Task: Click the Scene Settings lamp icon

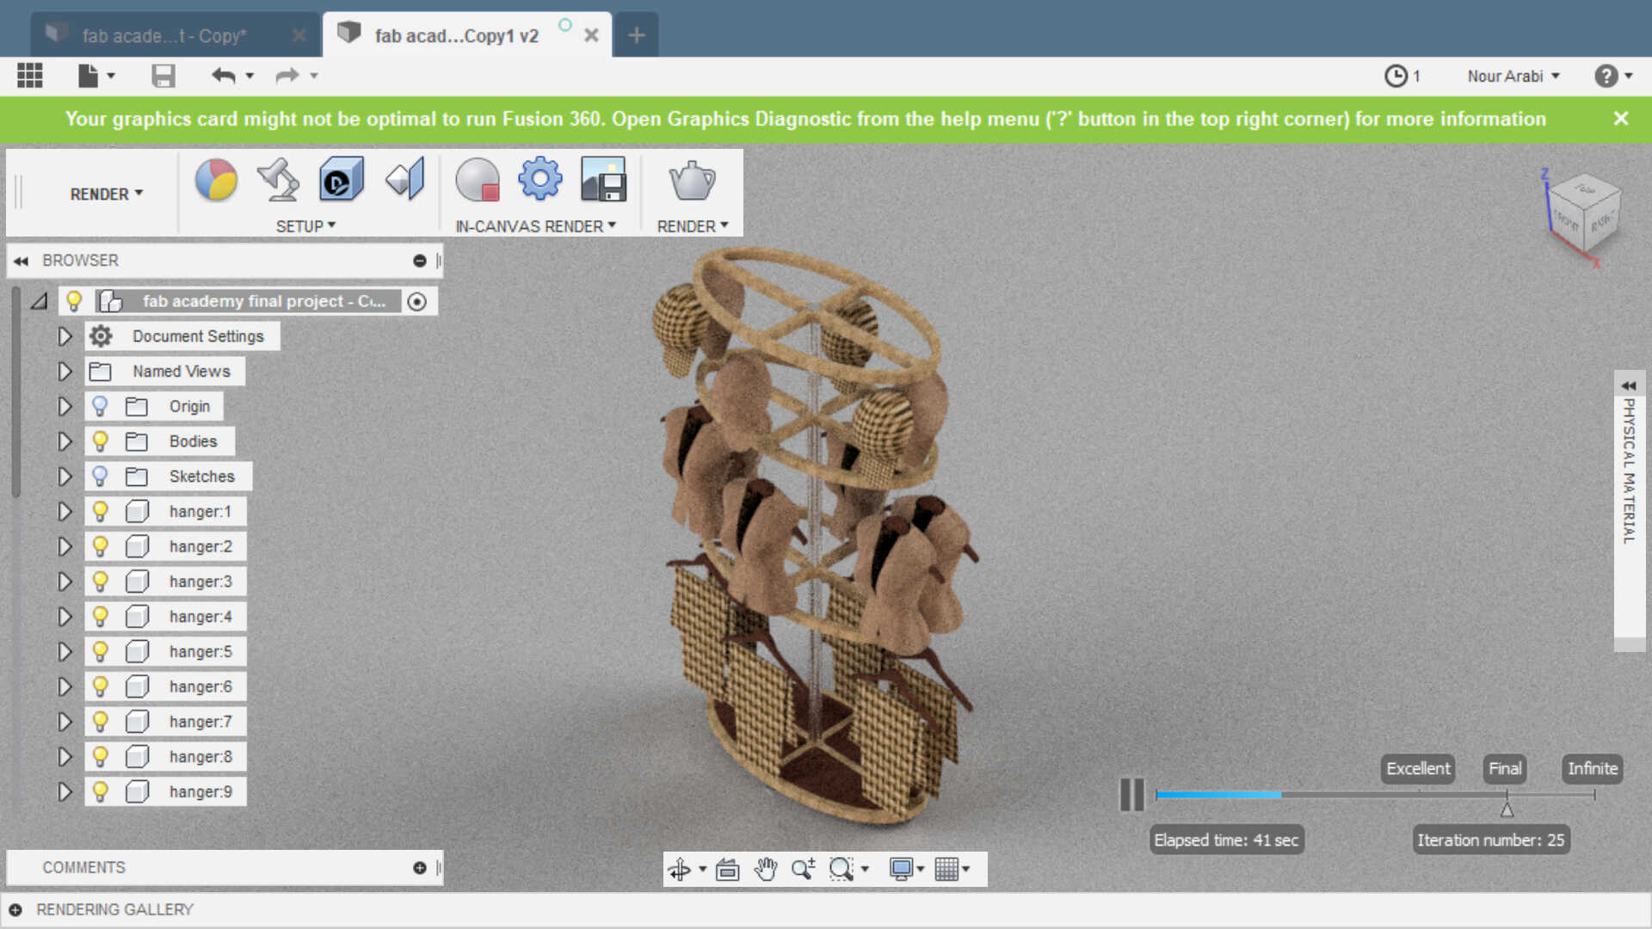Action: [x=278, y=181]
